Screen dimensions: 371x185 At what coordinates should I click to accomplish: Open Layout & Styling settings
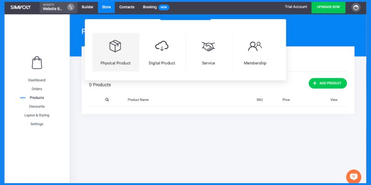37,115
